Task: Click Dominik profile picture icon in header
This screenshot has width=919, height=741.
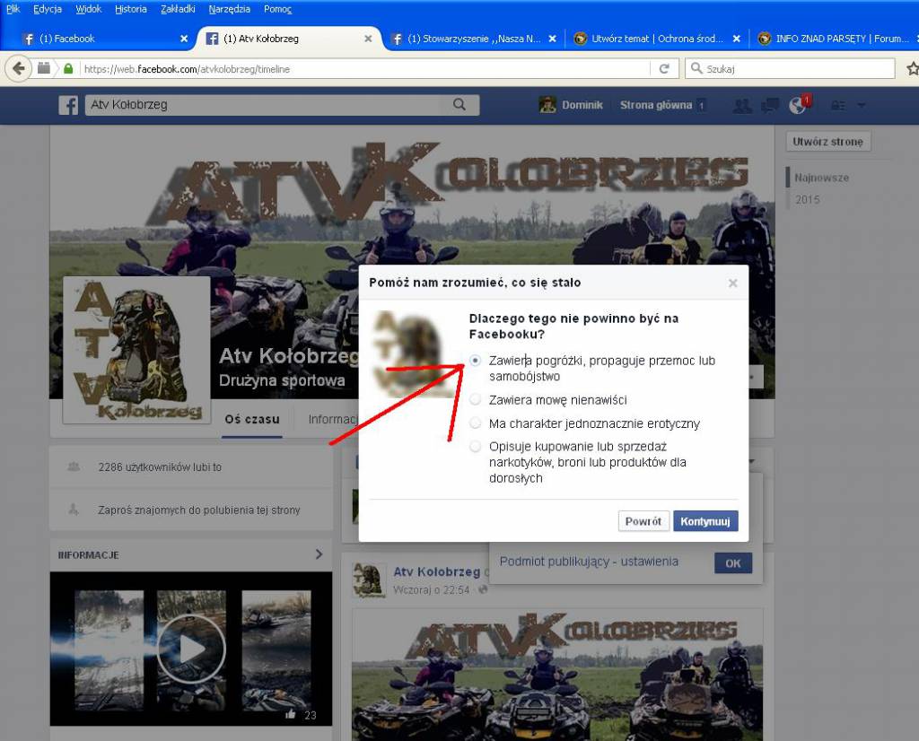Action: coord(547,105)
